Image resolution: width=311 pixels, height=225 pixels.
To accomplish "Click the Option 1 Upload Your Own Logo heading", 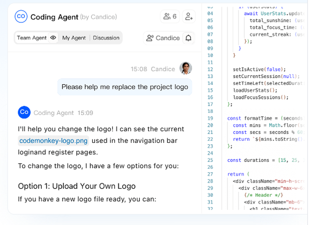I will pyautogui.click(x=77, y=186).
